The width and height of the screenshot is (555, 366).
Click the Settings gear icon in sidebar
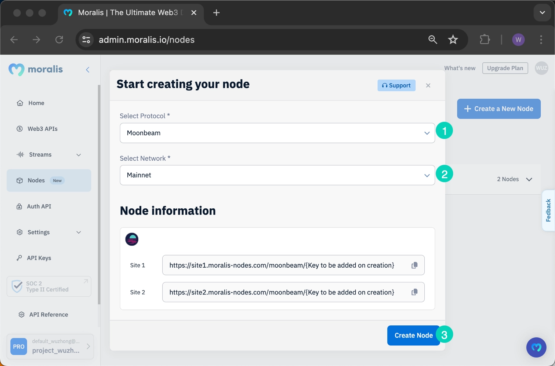[20, 232]
